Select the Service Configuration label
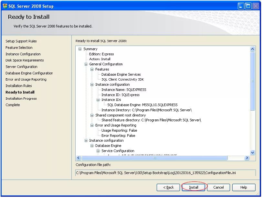The image size is (262, 198). 118,151
